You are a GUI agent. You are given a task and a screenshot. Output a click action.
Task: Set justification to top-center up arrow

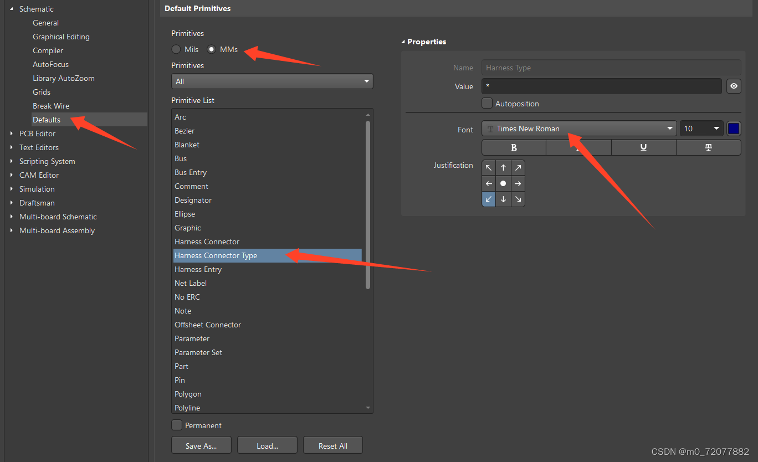pyautogui.click(x=503, y=168)
